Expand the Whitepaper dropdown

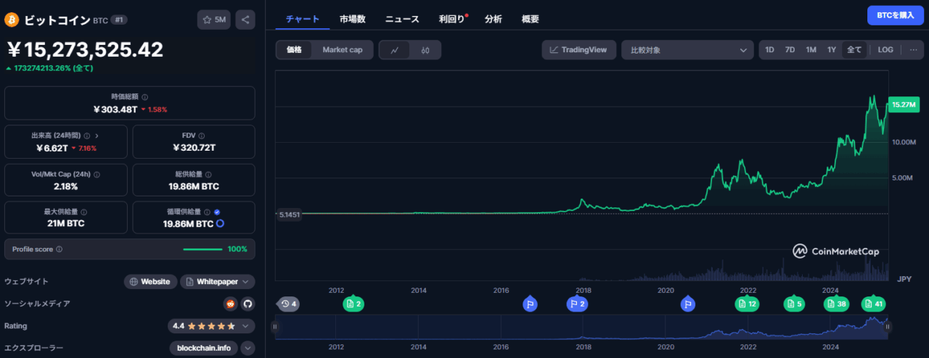click(247, 282)
